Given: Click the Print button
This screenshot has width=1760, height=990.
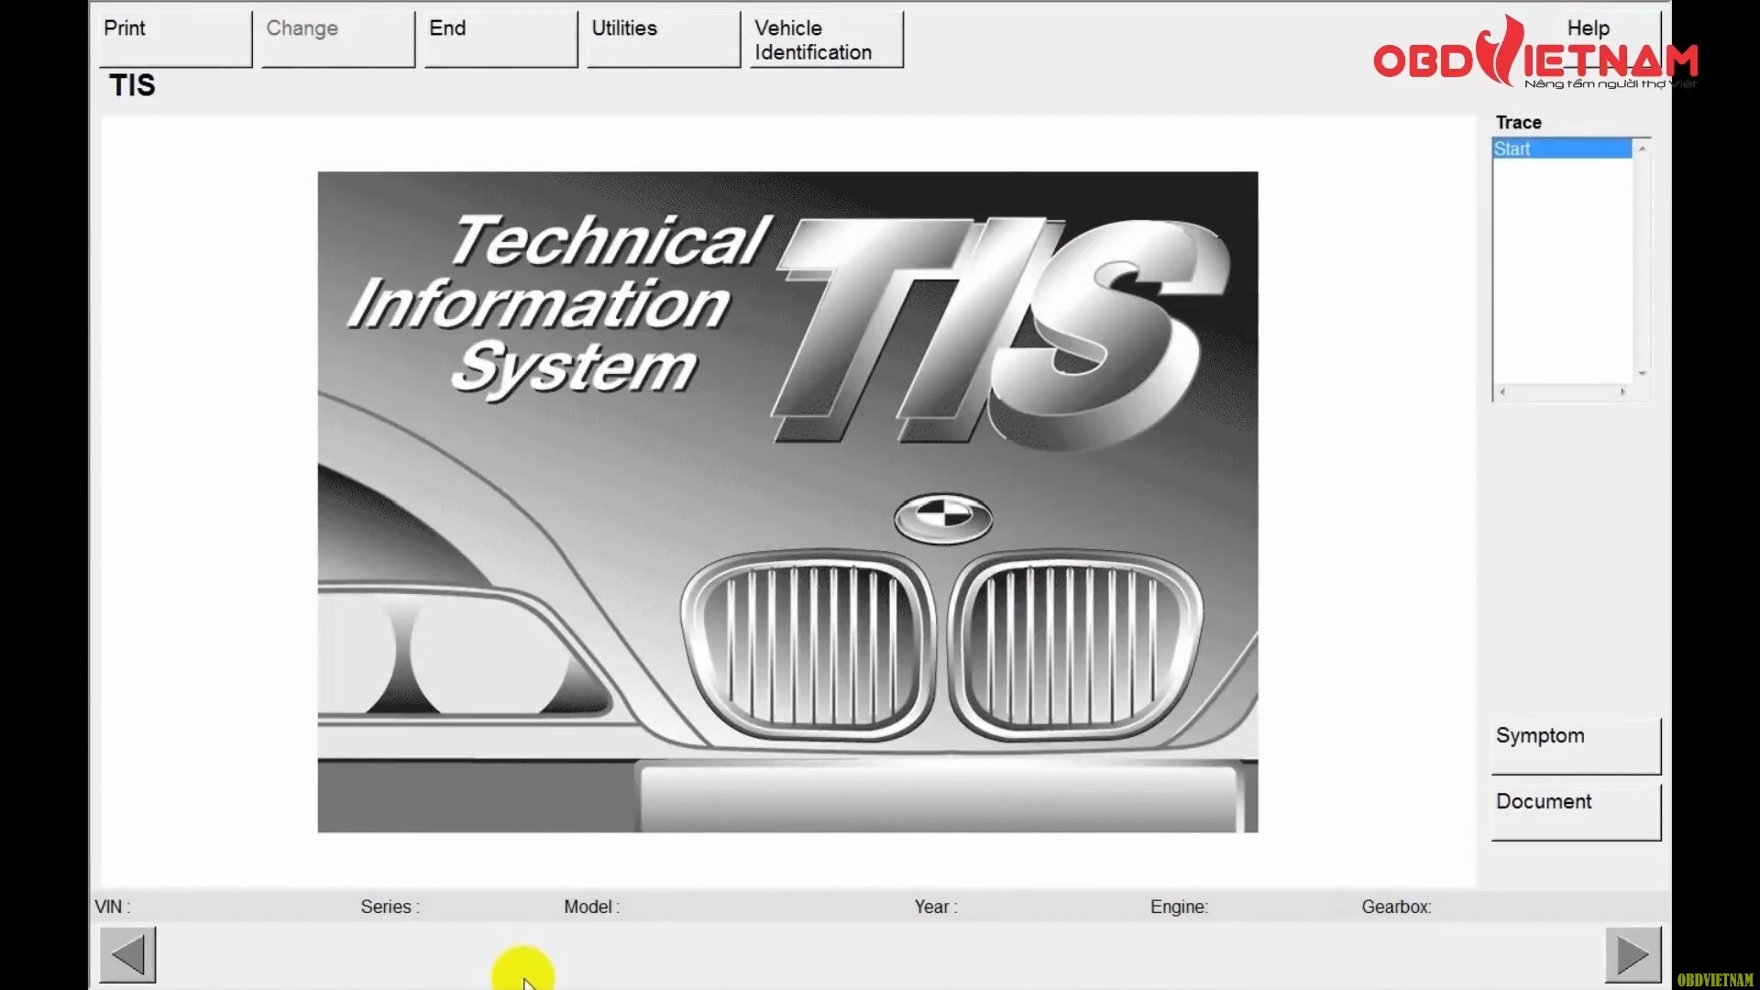Looking at the screenshot, I should [174, 38].
